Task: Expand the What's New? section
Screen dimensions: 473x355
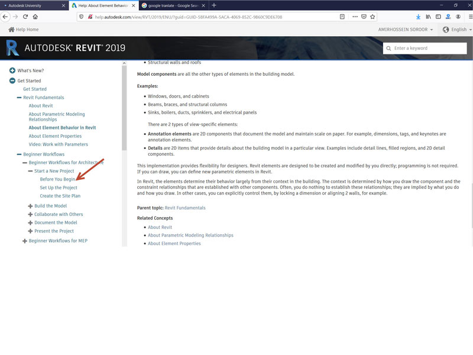Action: [12, 70]
